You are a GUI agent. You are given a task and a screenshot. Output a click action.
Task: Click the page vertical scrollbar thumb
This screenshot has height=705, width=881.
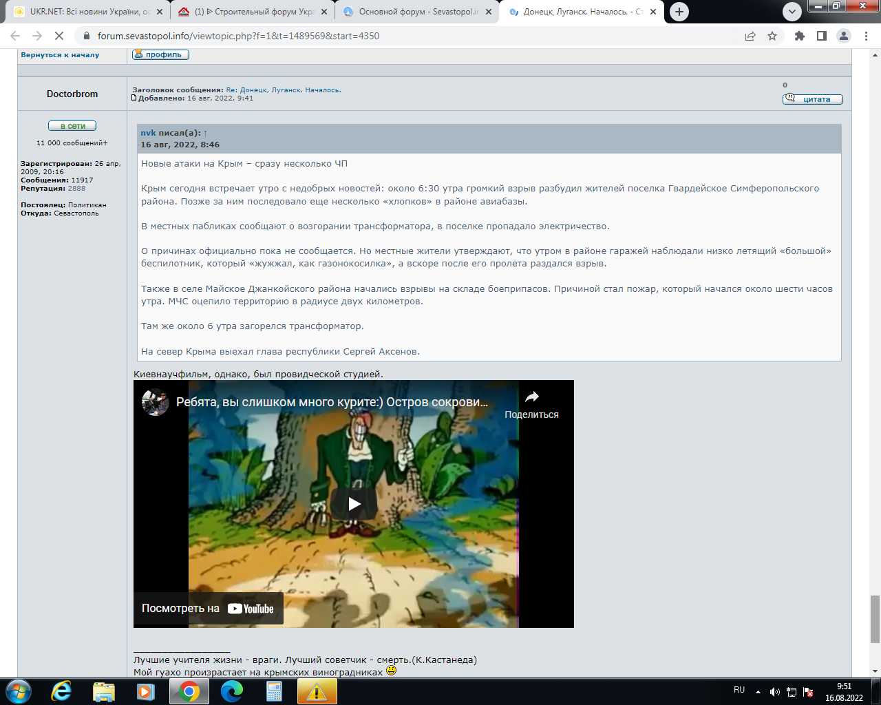[x=875, y=620]
